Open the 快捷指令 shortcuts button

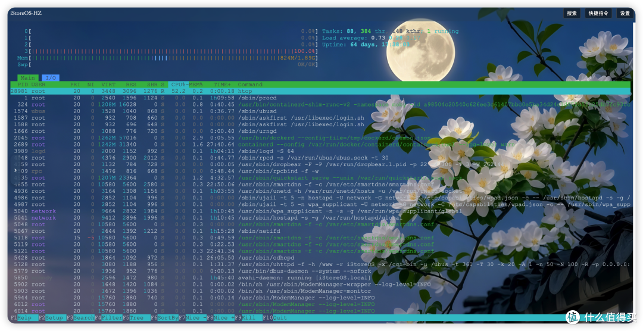(598, 13)
